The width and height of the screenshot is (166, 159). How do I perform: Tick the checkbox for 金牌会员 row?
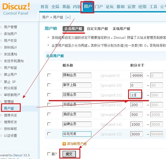49,124
